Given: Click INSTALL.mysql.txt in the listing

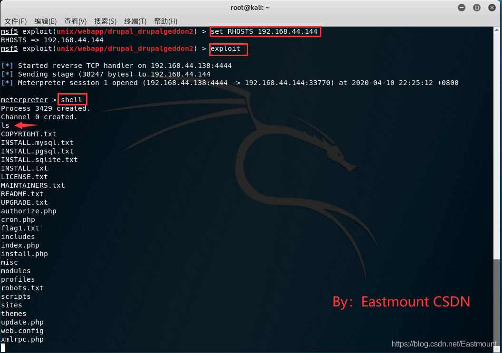Looking at the screenshot, I should (37, 143).
